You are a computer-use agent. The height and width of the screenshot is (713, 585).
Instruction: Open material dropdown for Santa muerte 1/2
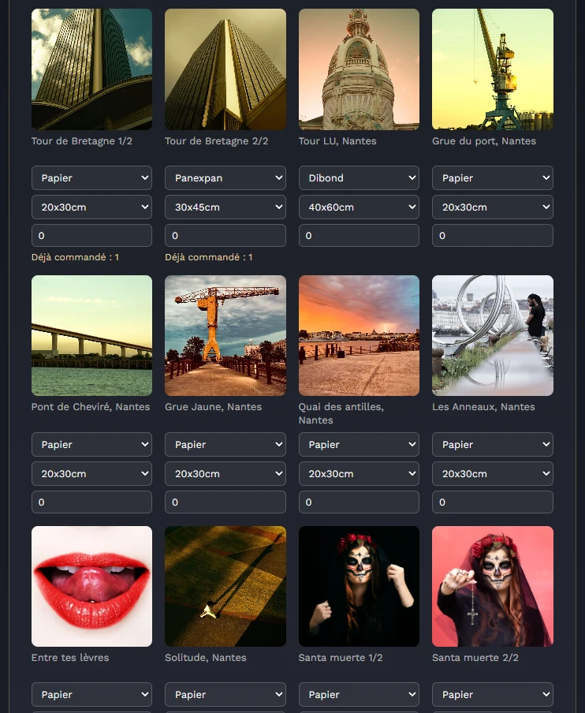[x=359, y=694]
